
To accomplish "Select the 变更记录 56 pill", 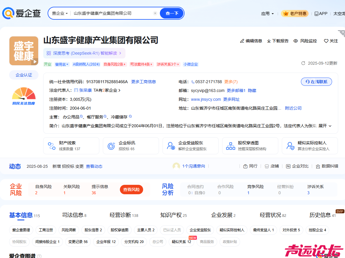I will [x=78, y=242].
